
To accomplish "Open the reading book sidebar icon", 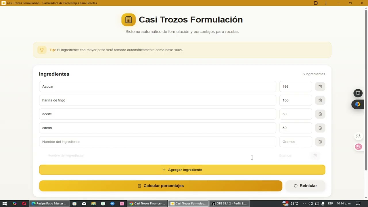I will point(358,93).
